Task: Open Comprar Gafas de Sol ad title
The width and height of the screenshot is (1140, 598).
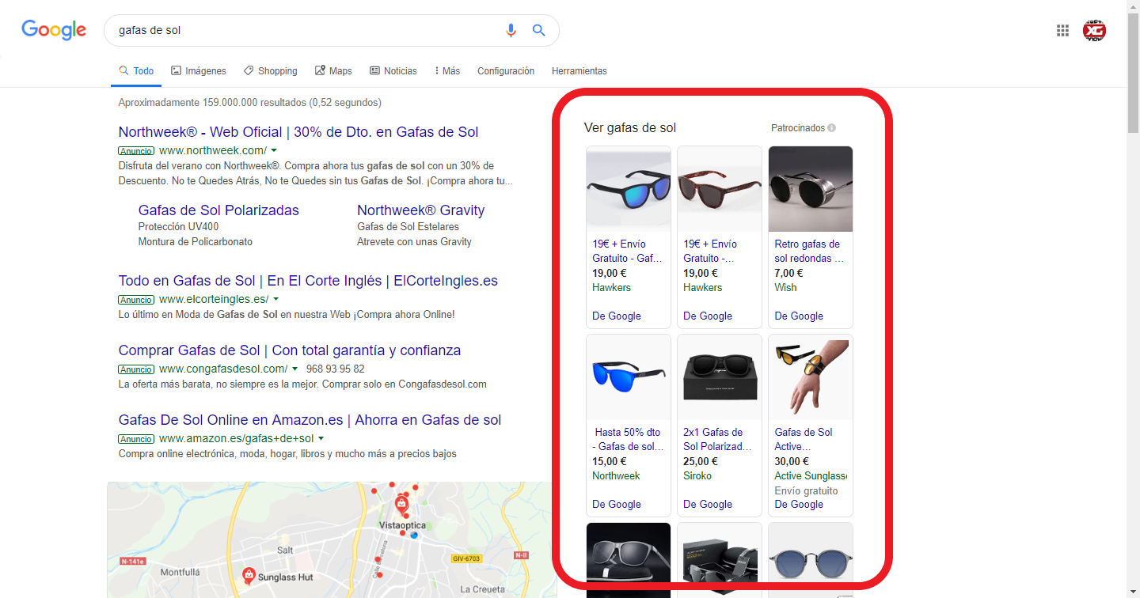Action: [x=290, y=350]
